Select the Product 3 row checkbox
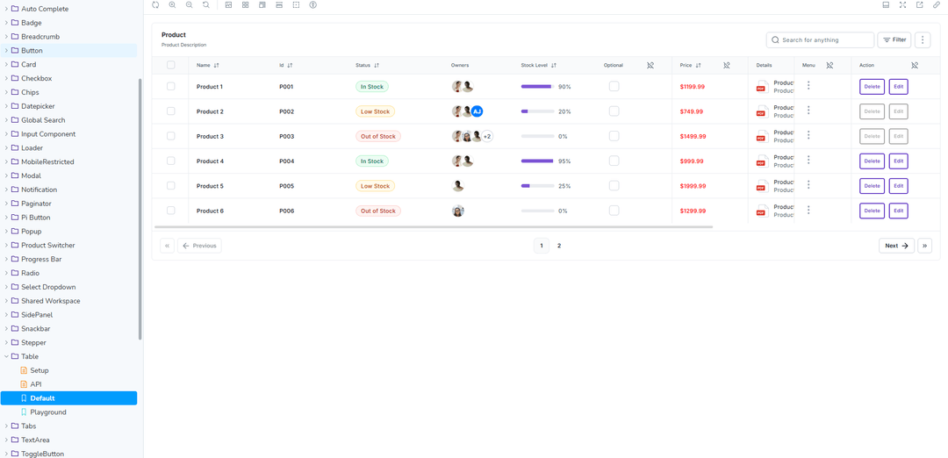This screenshot has height=458, width=948. 171,136
